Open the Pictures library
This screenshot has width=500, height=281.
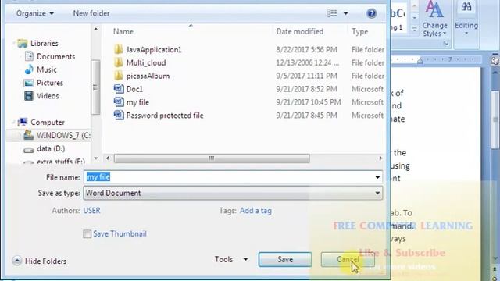point(50,83)
